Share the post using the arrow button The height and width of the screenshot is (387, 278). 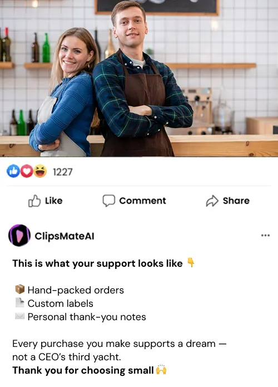(228, 201)
